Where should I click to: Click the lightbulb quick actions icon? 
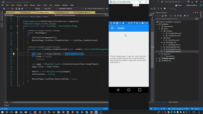tap(14, 54)
